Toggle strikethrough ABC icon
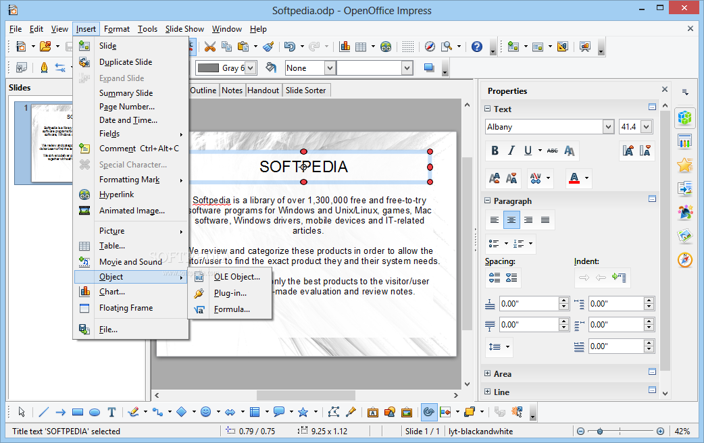 tap(552, 151)
